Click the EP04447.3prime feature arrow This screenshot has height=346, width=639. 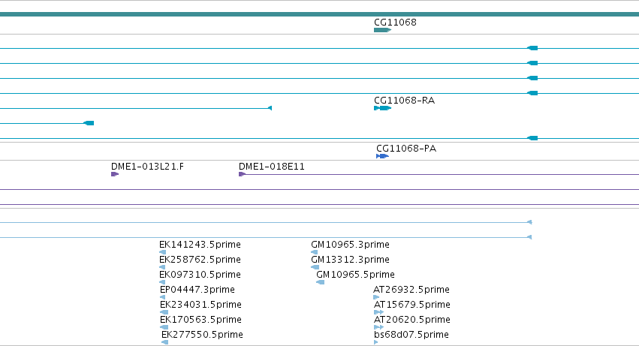pos(163,297)
